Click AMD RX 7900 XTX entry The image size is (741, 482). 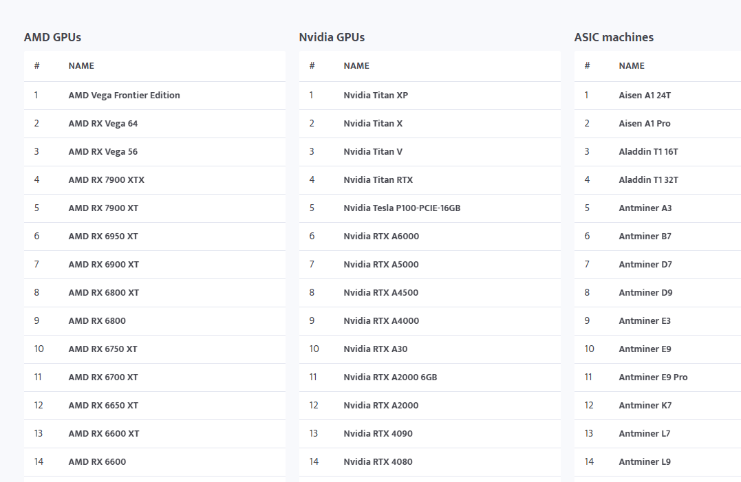106,180
